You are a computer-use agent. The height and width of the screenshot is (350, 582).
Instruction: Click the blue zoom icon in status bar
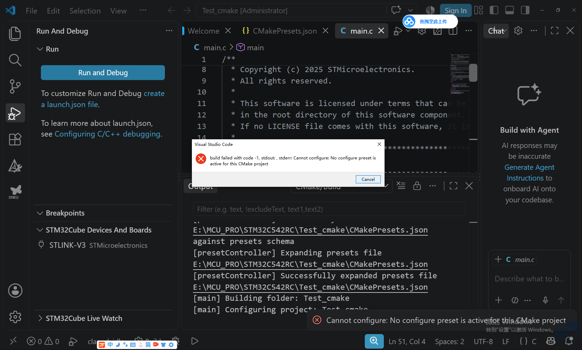[x=374, y=341]
